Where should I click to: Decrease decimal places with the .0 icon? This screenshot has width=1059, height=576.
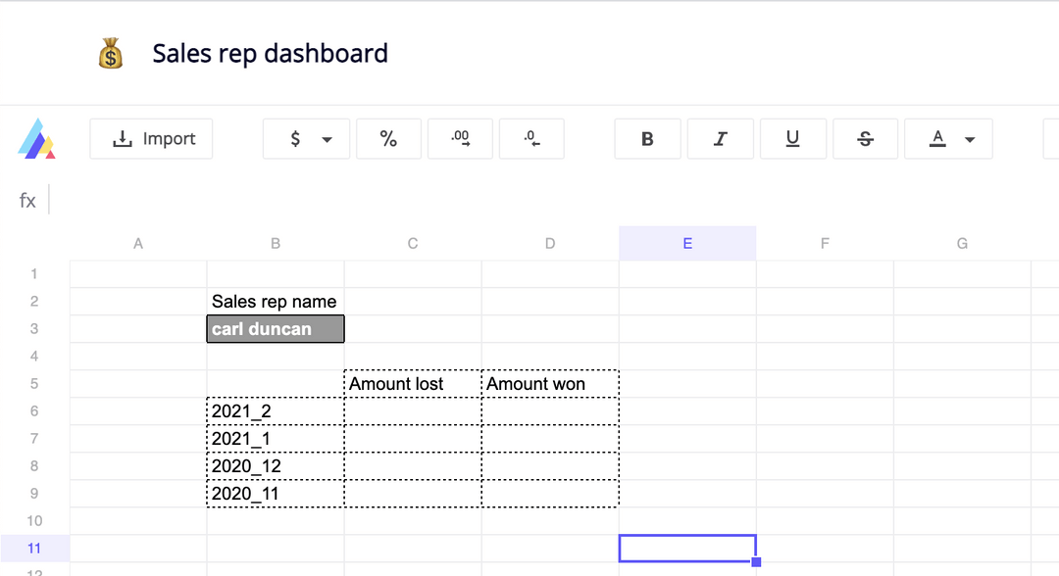tap(531, 138)
